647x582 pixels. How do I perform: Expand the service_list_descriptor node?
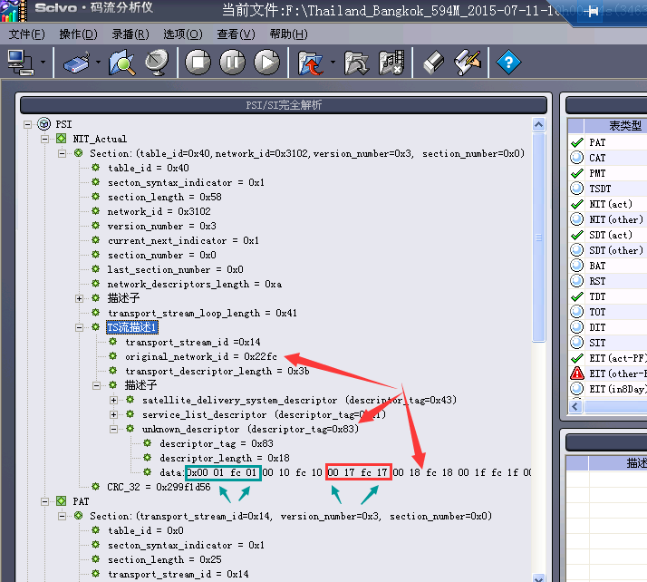(114, 414)
